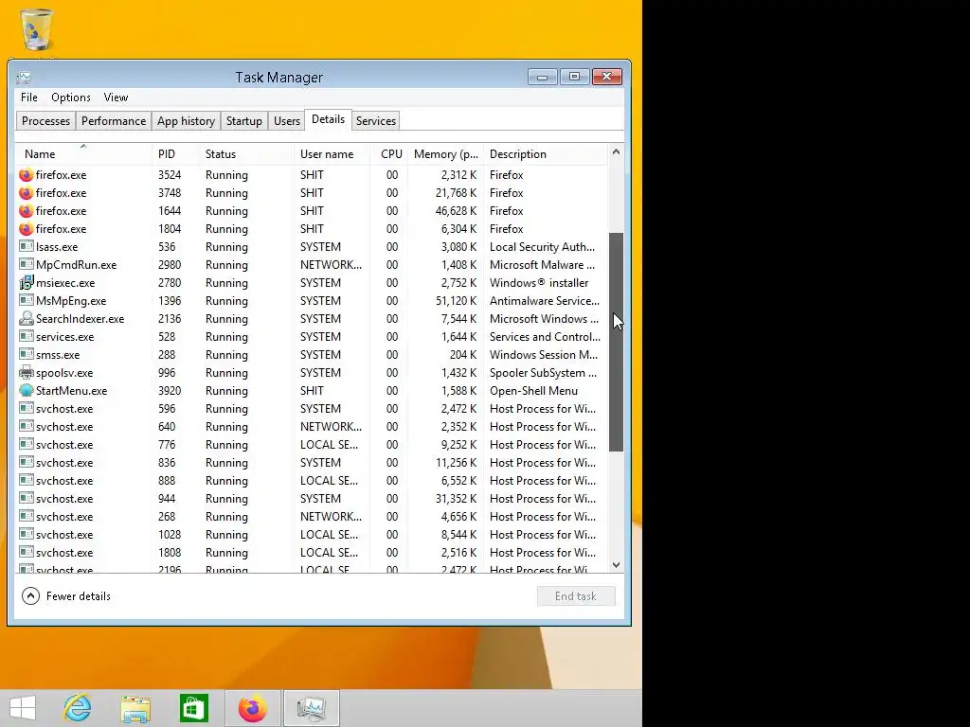Switch to the Processes tab
The width and height of the screenshot is (970, 727).
45,120
